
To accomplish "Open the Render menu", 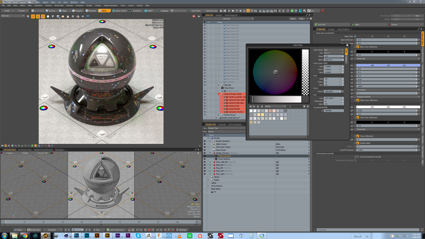I will 89,5.
